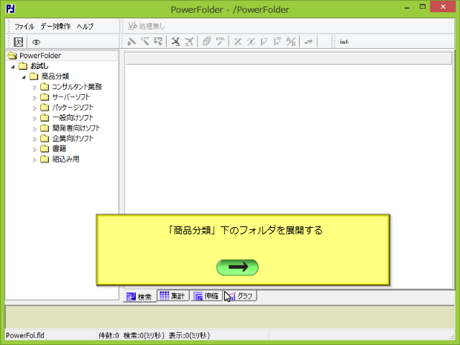Screen dimensions: 460x345
Task: Click the second sort-arrow toolbar icon
Action: point(277,42)
